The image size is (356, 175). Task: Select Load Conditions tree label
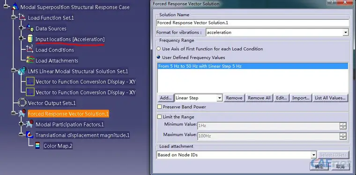tap(55, 50)
